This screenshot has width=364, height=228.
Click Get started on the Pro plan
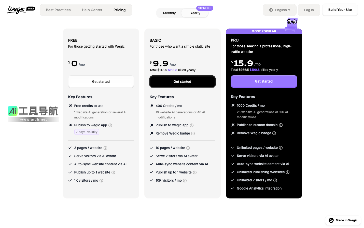pyautogui.click(x=264, y=82)
